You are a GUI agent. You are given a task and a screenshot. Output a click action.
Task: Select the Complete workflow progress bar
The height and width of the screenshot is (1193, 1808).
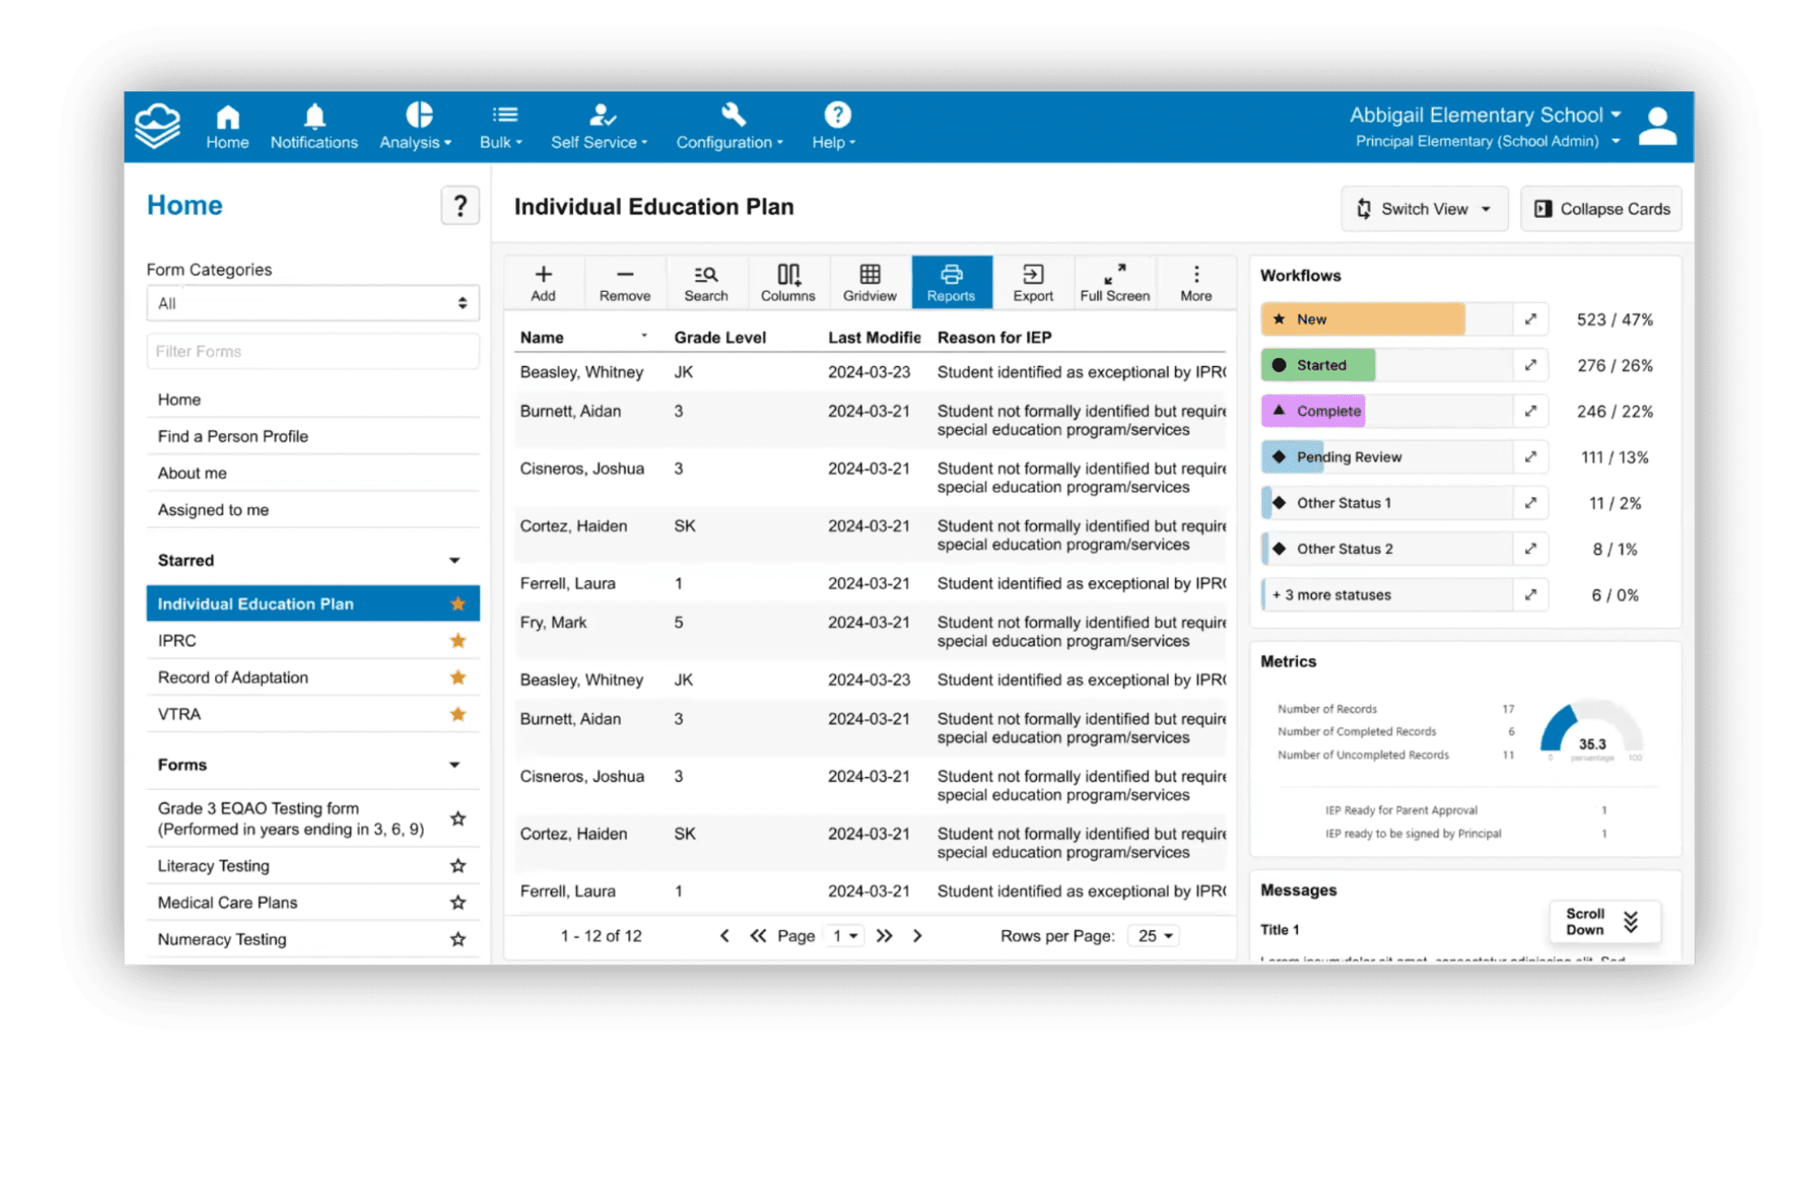point(1387,411)
